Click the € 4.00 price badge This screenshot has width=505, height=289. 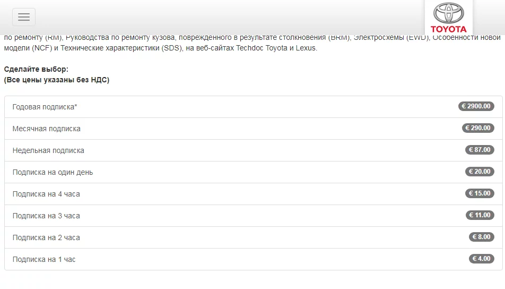point(482,259)
